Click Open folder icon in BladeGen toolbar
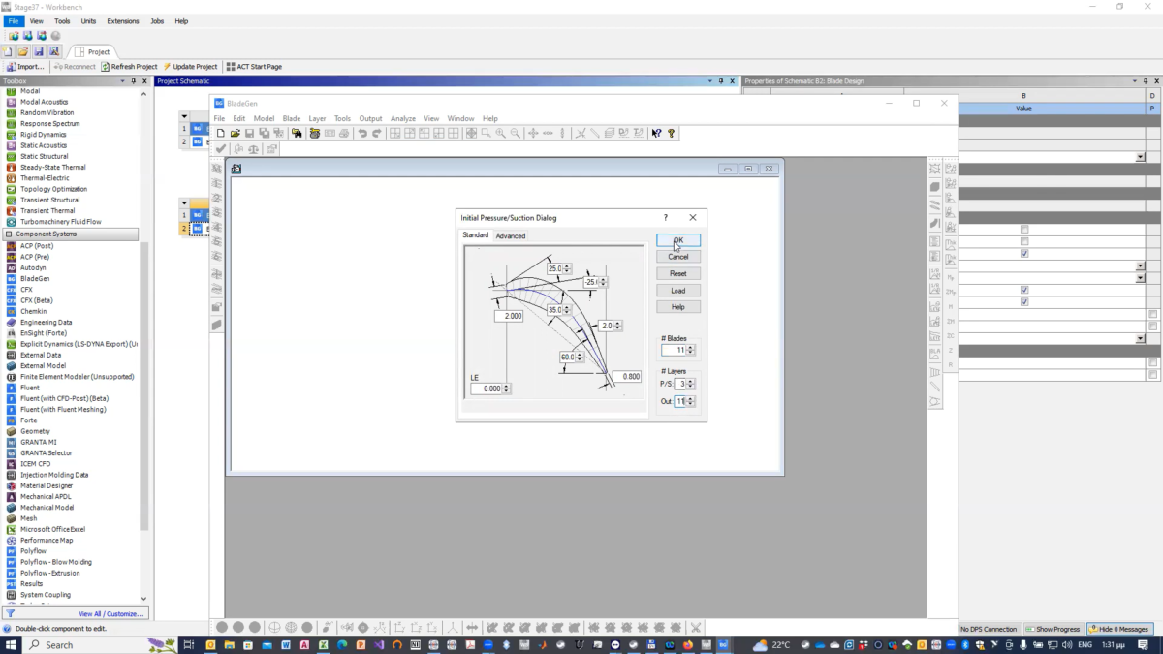The width and height of the screenshot is (1163, 654). pyautogui.click(x=236, y=133)
